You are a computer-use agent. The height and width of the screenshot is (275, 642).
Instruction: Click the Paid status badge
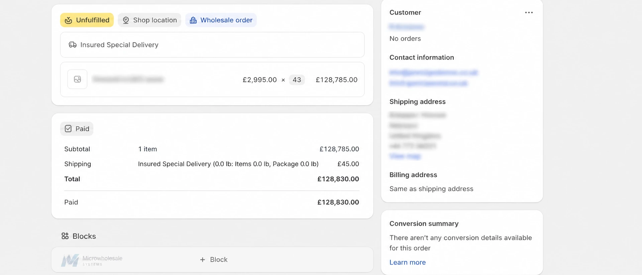(x=77, y=129)
